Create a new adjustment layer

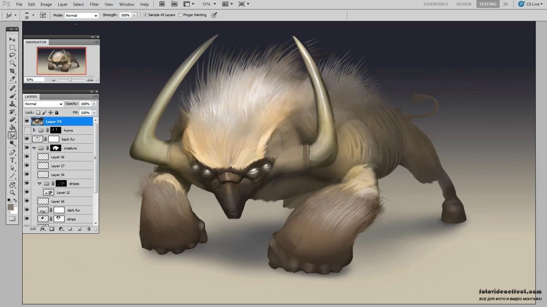(61, 229)
